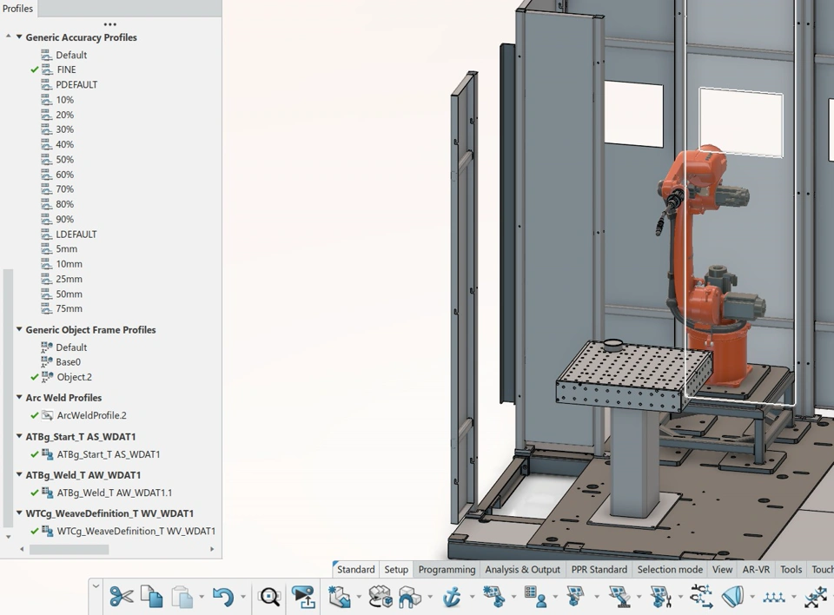Click the horizontal scrollbar left arrow
This screenshot has width=834, height=615.
coord(22,549)
